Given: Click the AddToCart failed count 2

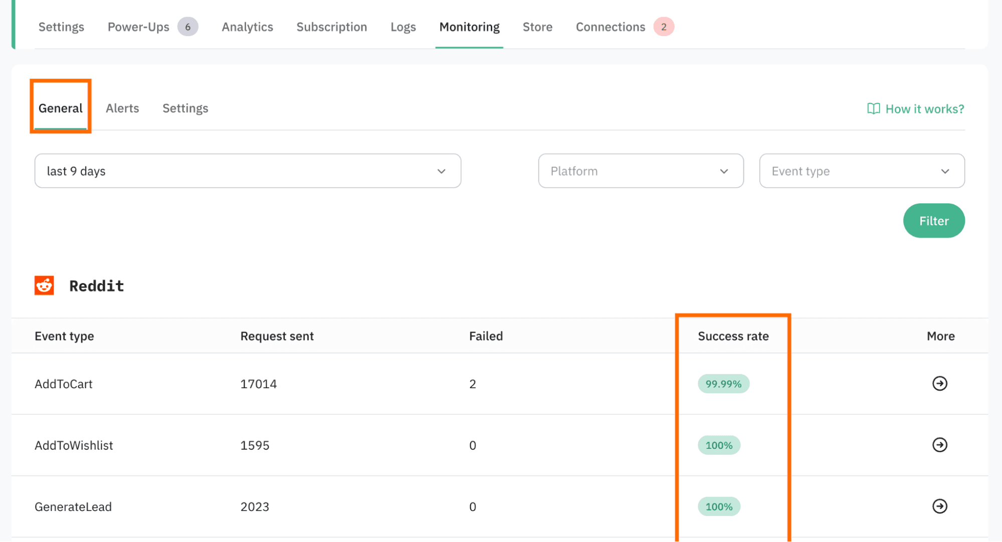Looking at the screenshot, I should 472,384.
